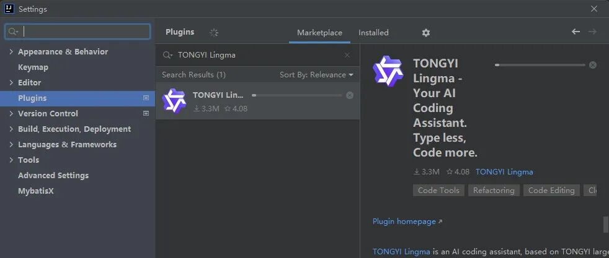Screen dimensions: 609x258
Task: Expand Appearance & Behavior section
Action: (x=11, y=51)
